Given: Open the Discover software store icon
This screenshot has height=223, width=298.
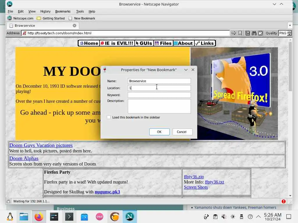Looking at the screenshot, I should click(84, 217).
